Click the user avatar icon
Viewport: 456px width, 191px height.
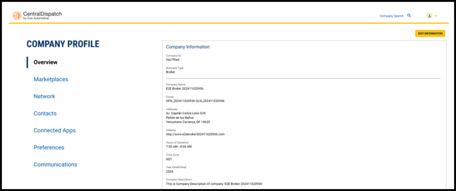pyautogui.click(x=429, y=16)
